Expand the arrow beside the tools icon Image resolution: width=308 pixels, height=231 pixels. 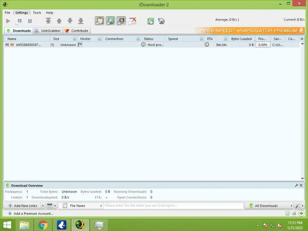303,206
